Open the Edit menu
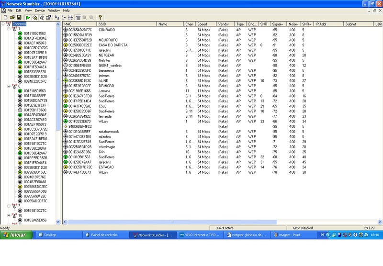 [19, 11]
